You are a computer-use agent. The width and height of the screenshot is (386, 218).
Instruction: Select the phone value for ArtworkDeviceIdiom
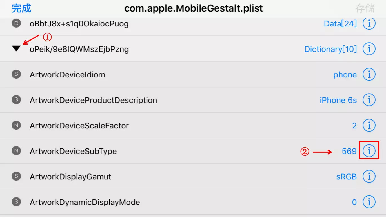pyautogui.click(x=345, y=74)
